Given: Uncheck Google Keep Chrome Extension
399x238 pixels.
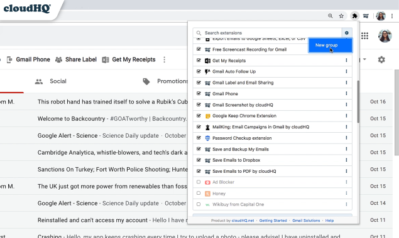Looking at the screenshot, I should tap(199, 116).
